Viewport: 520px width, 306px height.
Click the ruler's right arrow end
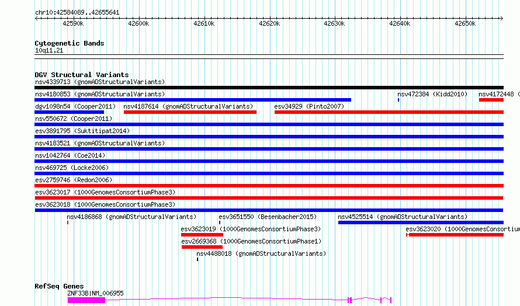tap(502, 19)
